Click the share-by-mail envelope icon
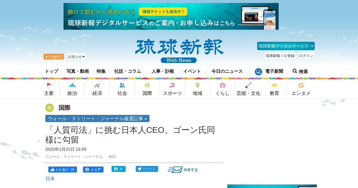358x188 pixels. (x=175, y=169)
